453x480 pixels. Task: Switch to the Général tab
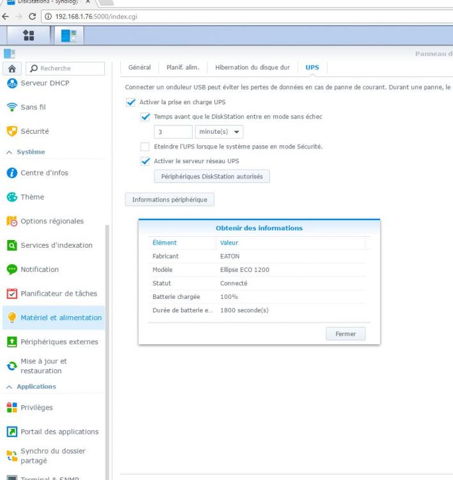(x=139, y=67)
